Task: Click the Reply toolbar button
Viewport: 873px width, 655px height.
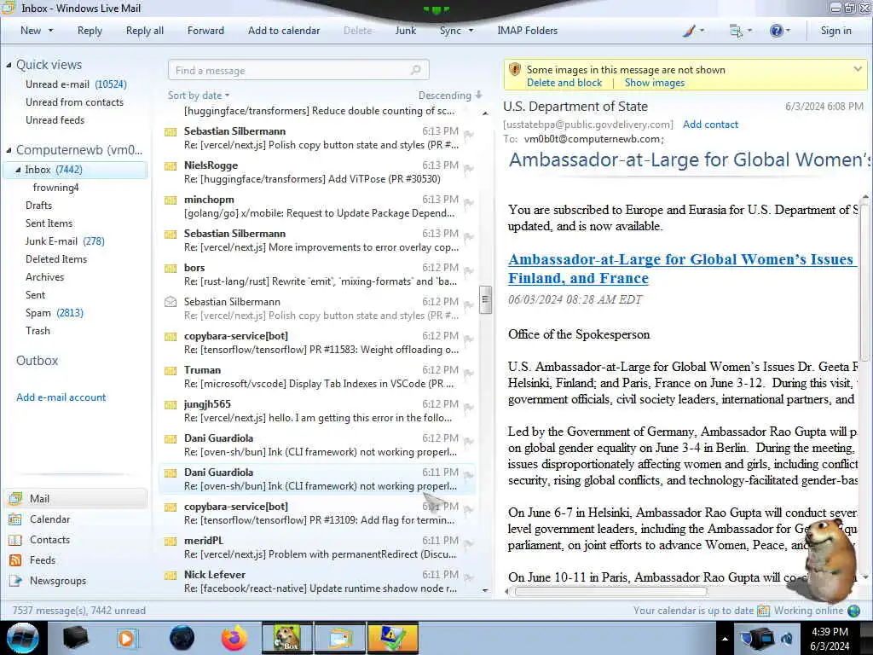Action: point(90,31)
